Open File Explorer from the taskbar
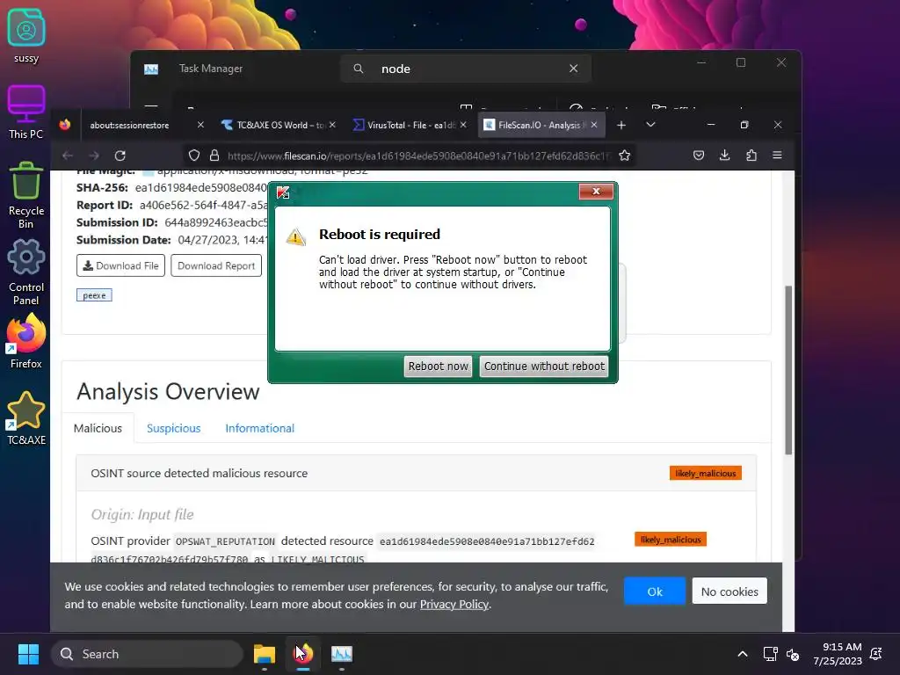Screen dimensions: 900x675 pyautogui.click(x=264, y=654)
